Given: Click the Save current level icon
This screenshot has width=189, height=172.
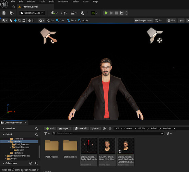Looking at the screenshot, I should (4, 13).
